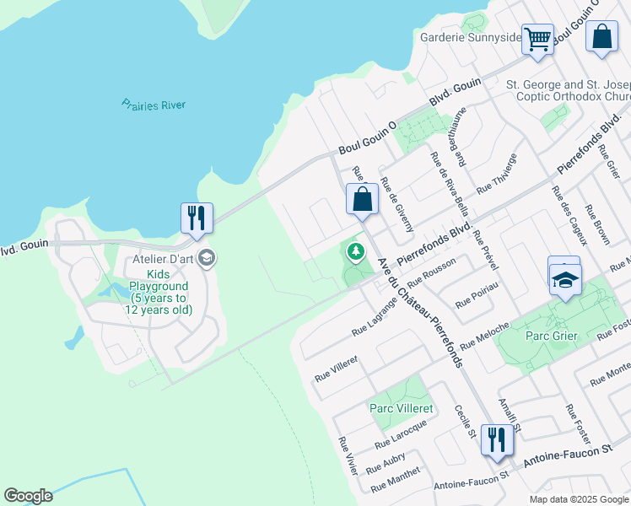Viewport: 631px width, 506px height.
Task: Click the Atelier D'art marker icon
Action: coord(207,259)
